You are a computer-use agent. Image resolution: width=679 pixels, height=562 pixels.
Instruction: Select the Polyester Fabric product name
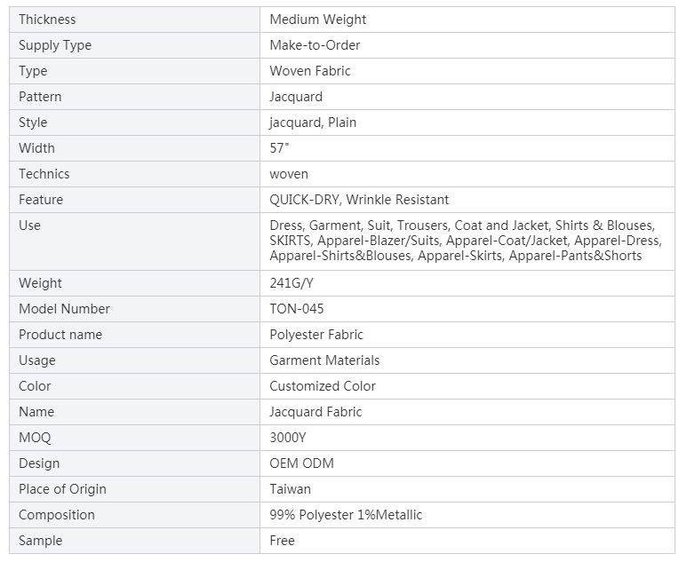pyautogui.click(x=316, y=335)
